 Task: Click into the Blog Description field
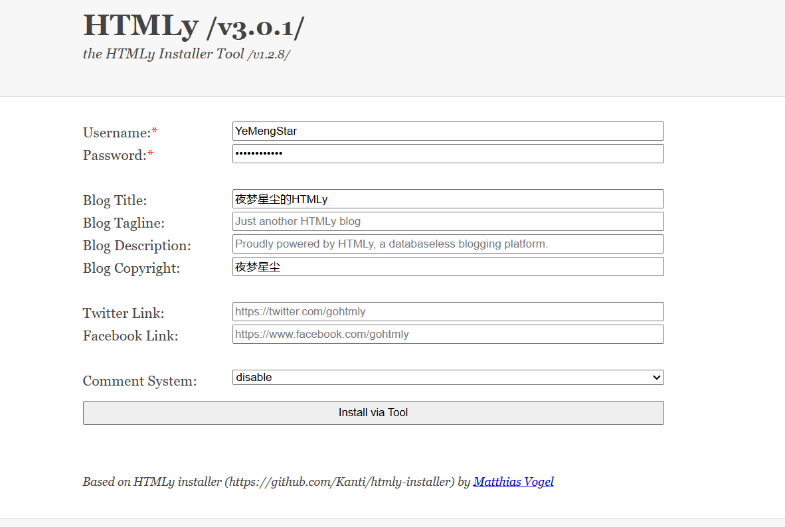[448, 244]
